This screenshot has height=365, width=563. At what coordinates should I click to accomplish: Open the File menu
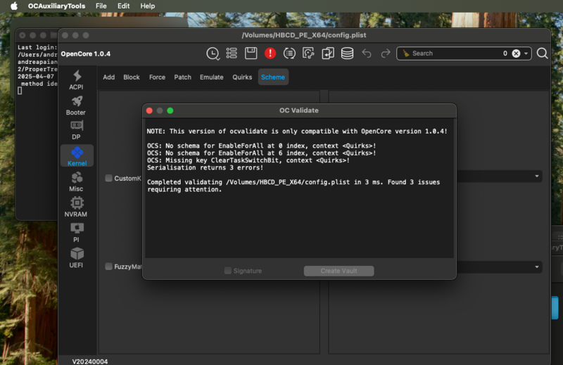pyautogui.click(x=101, y=6)
